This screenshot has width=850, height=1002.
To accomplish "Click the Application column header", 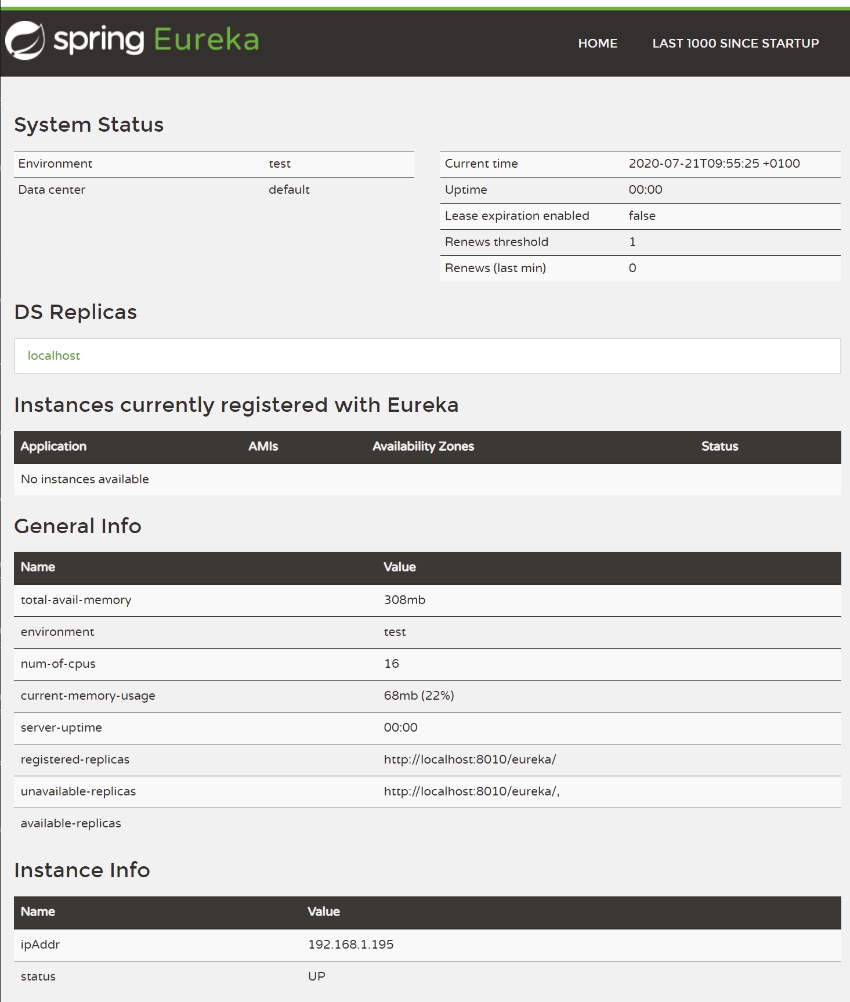I will point(53,447).
